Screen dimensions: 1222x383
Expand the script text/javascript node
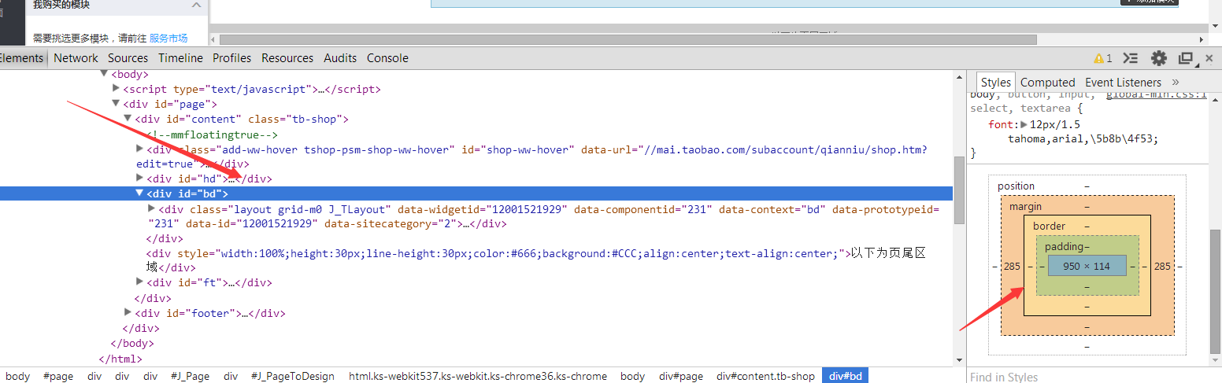click(117, 89)
